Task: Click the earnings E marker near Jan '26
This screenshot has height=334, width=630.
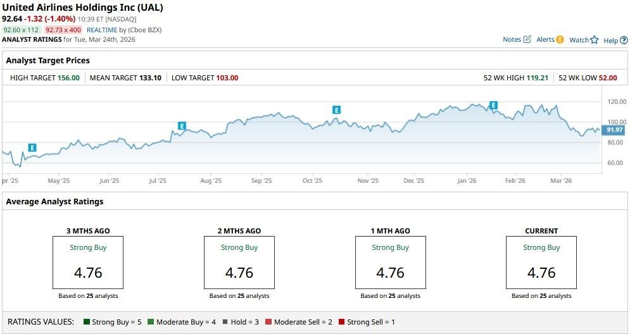Action: pos(493,105)
